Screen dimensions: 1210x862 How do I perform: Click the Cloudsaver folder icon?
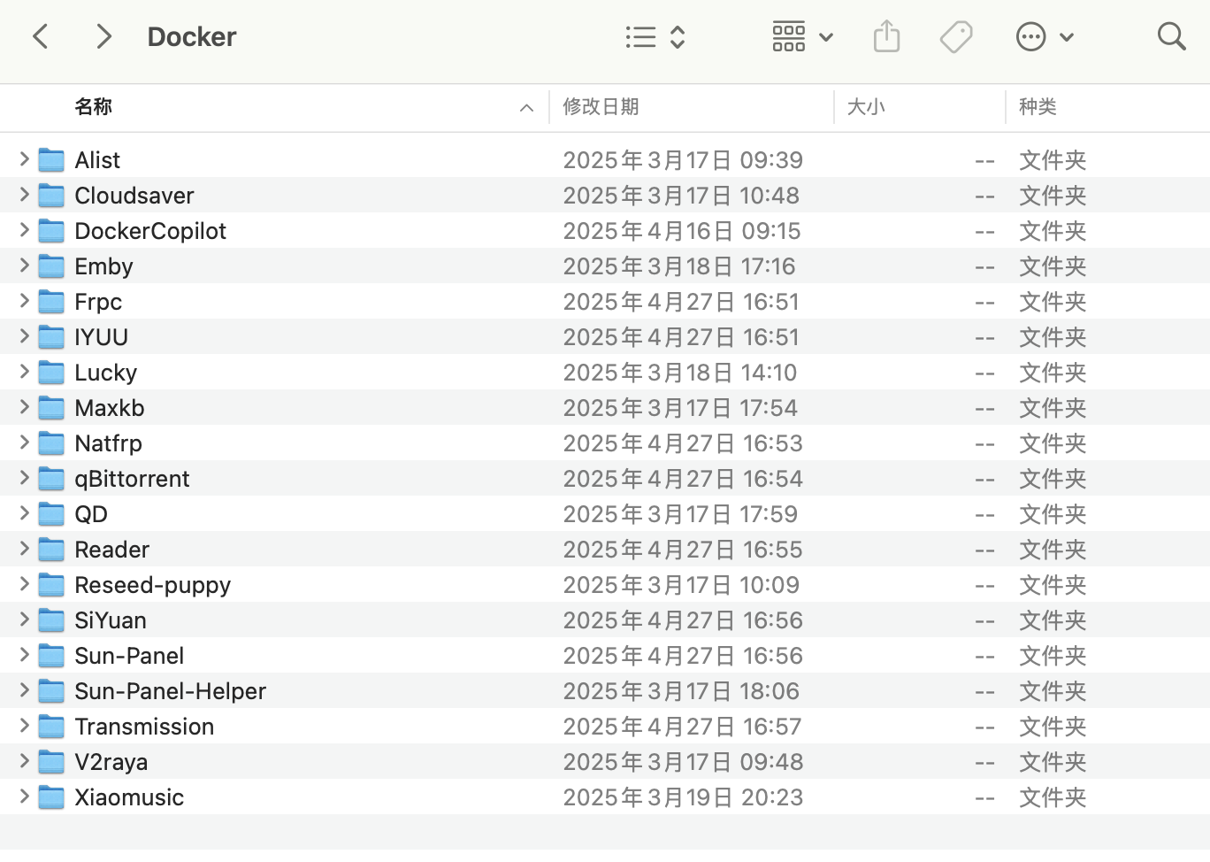pyautogui.click(x=52, y=196)
